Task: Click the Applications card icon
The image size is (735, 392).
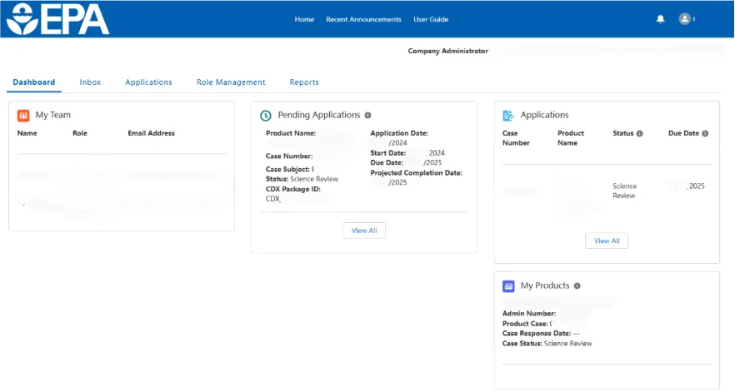Action: click(x=508, y=116)
